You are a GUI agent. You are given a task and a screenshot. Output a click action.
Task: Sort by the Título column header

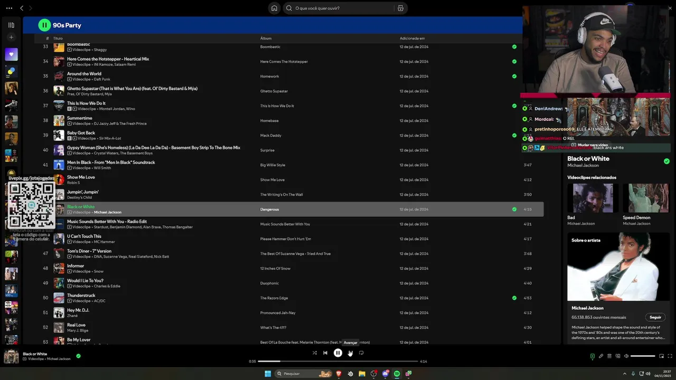click(x=58, y=39)
